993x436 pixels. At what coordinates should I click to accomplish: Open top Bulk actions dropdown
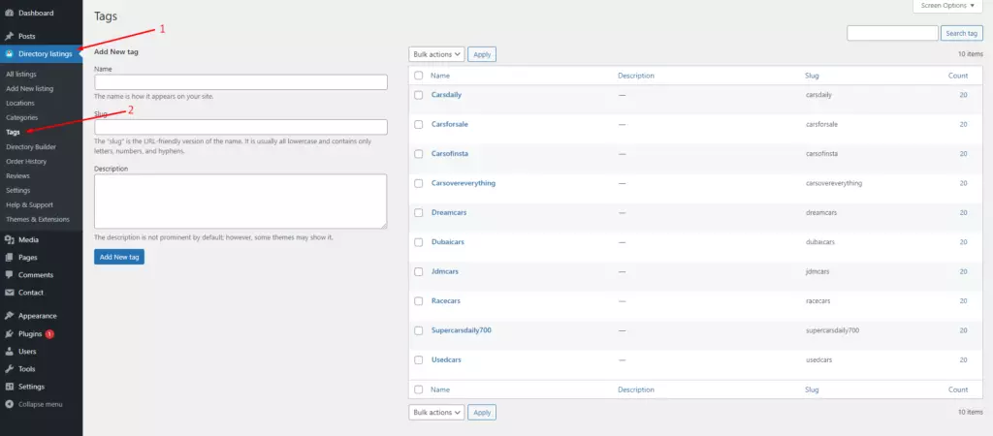click(x=436, y=54)
